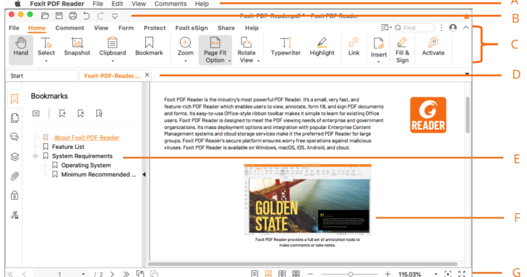Enable continuous facing view
527x277 pixels.
(x=296, y=274)
